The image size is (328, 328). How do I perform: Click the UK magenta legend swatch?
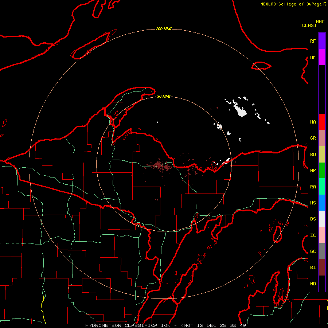click(x=322, y=57)
